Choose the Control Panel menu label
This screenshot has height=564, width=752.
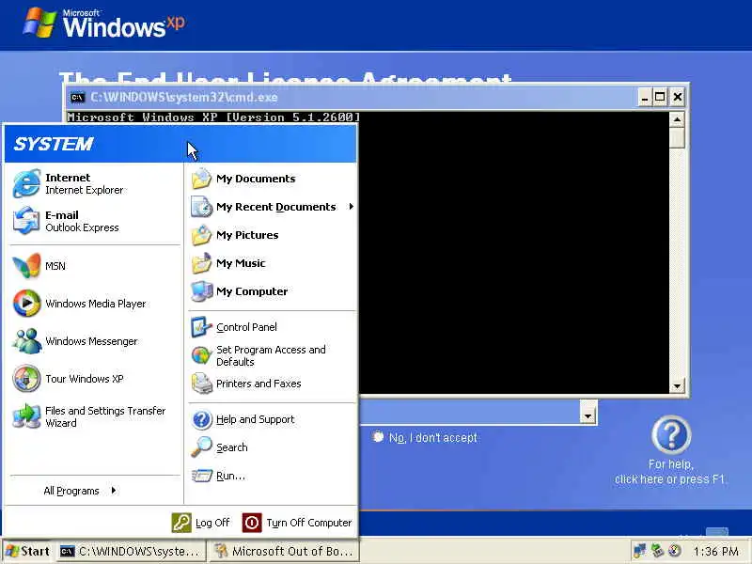point(246,327)
